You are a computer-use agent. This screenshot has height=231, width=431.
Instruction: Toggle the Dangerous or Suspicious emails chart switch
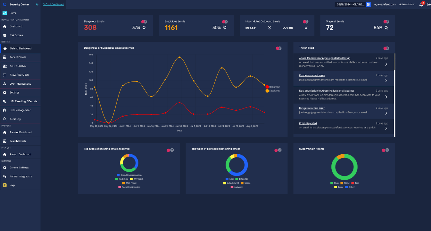(x=279, y=48)
